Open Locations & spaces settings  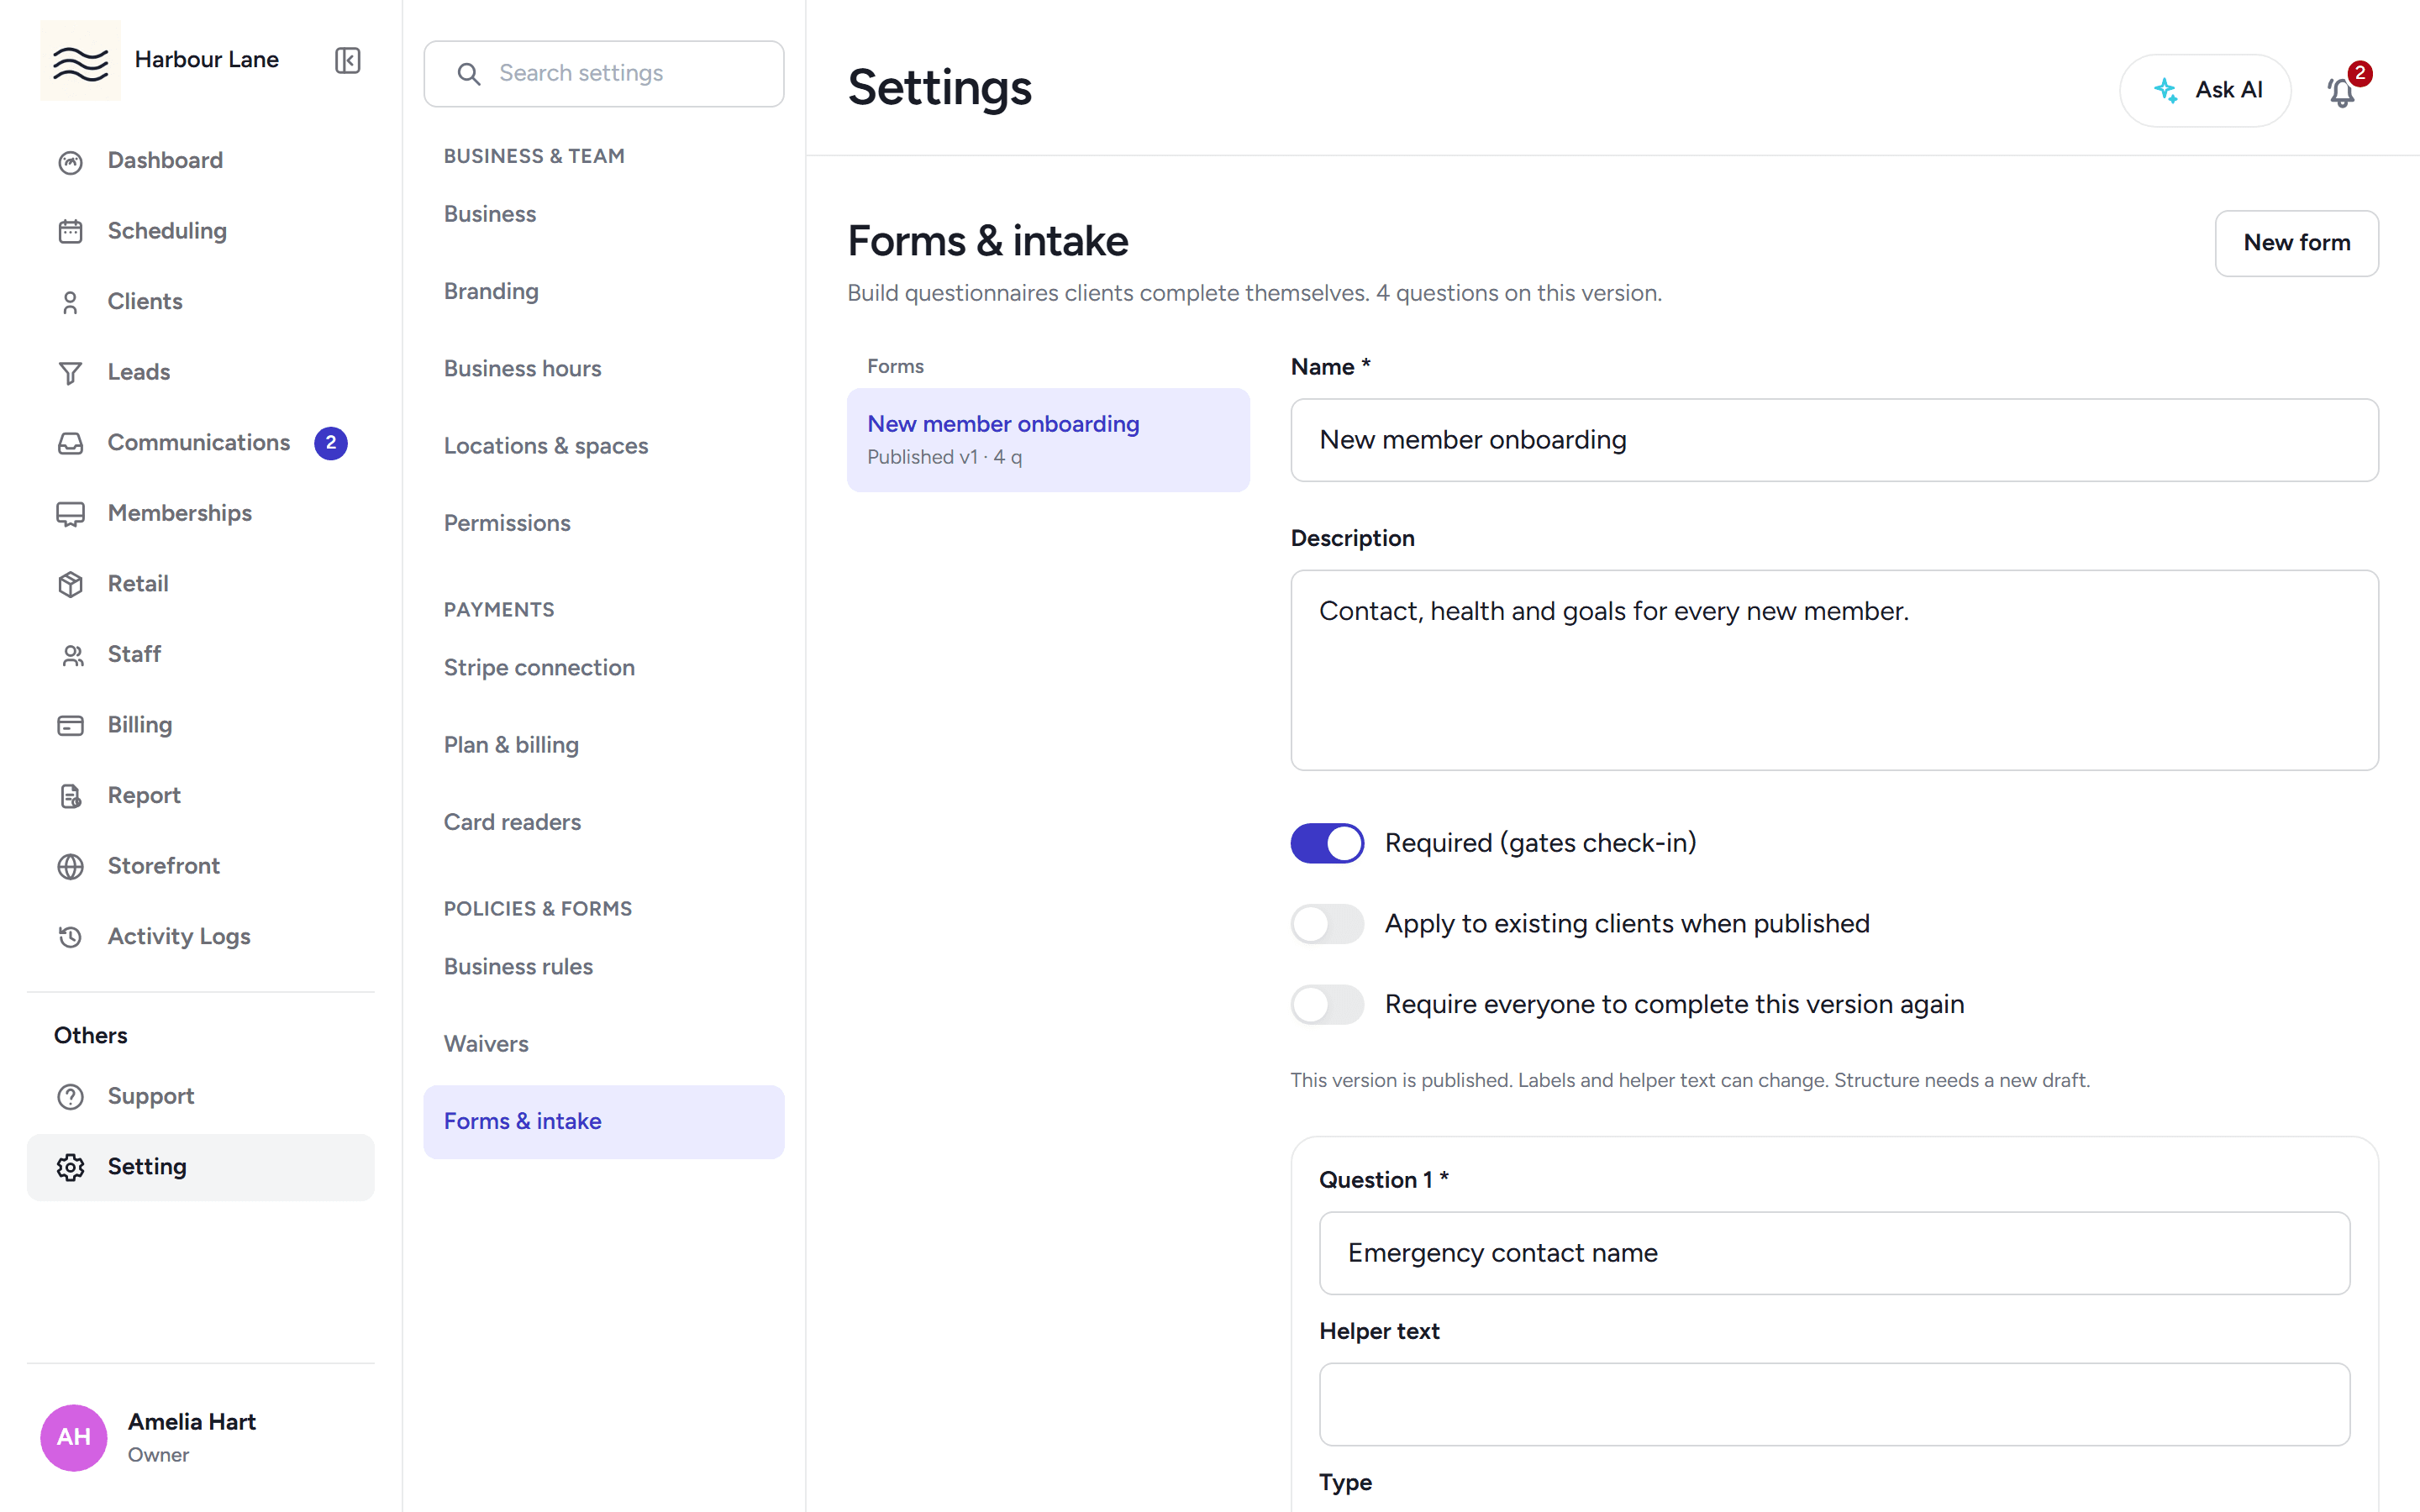(603, 445)
